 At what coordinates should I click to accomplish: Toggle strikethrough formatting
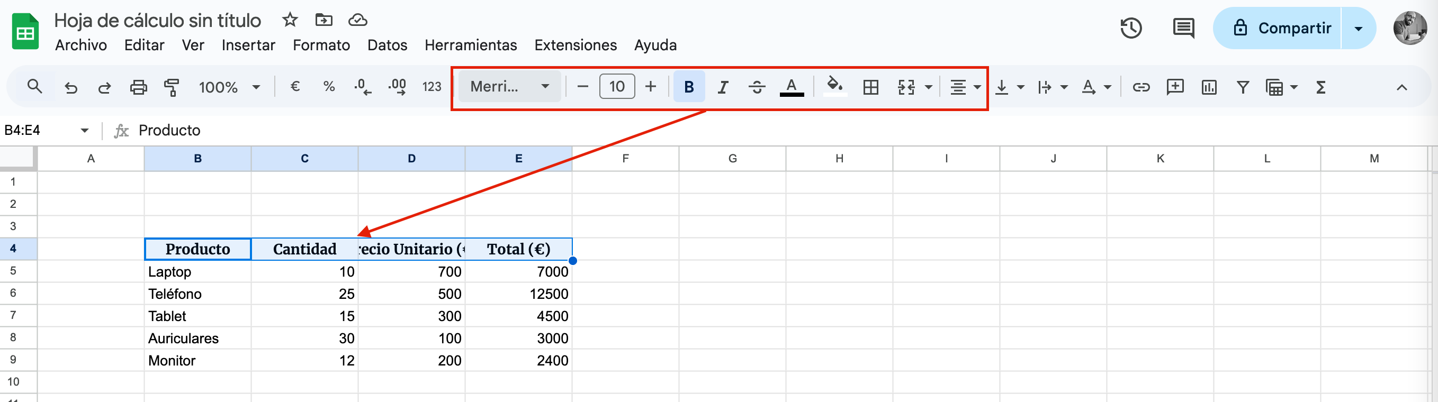[757, 87]
